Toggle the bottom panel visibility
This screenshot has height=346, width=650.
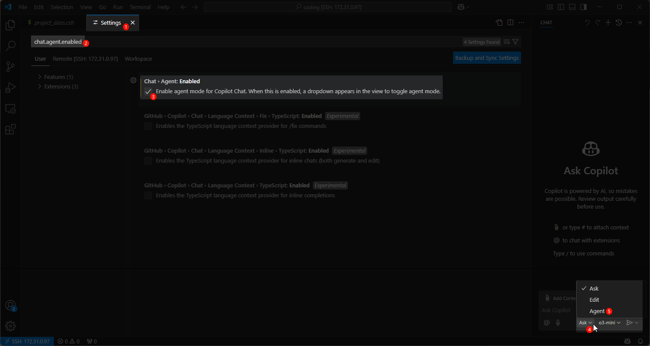(x=573, y=7)
